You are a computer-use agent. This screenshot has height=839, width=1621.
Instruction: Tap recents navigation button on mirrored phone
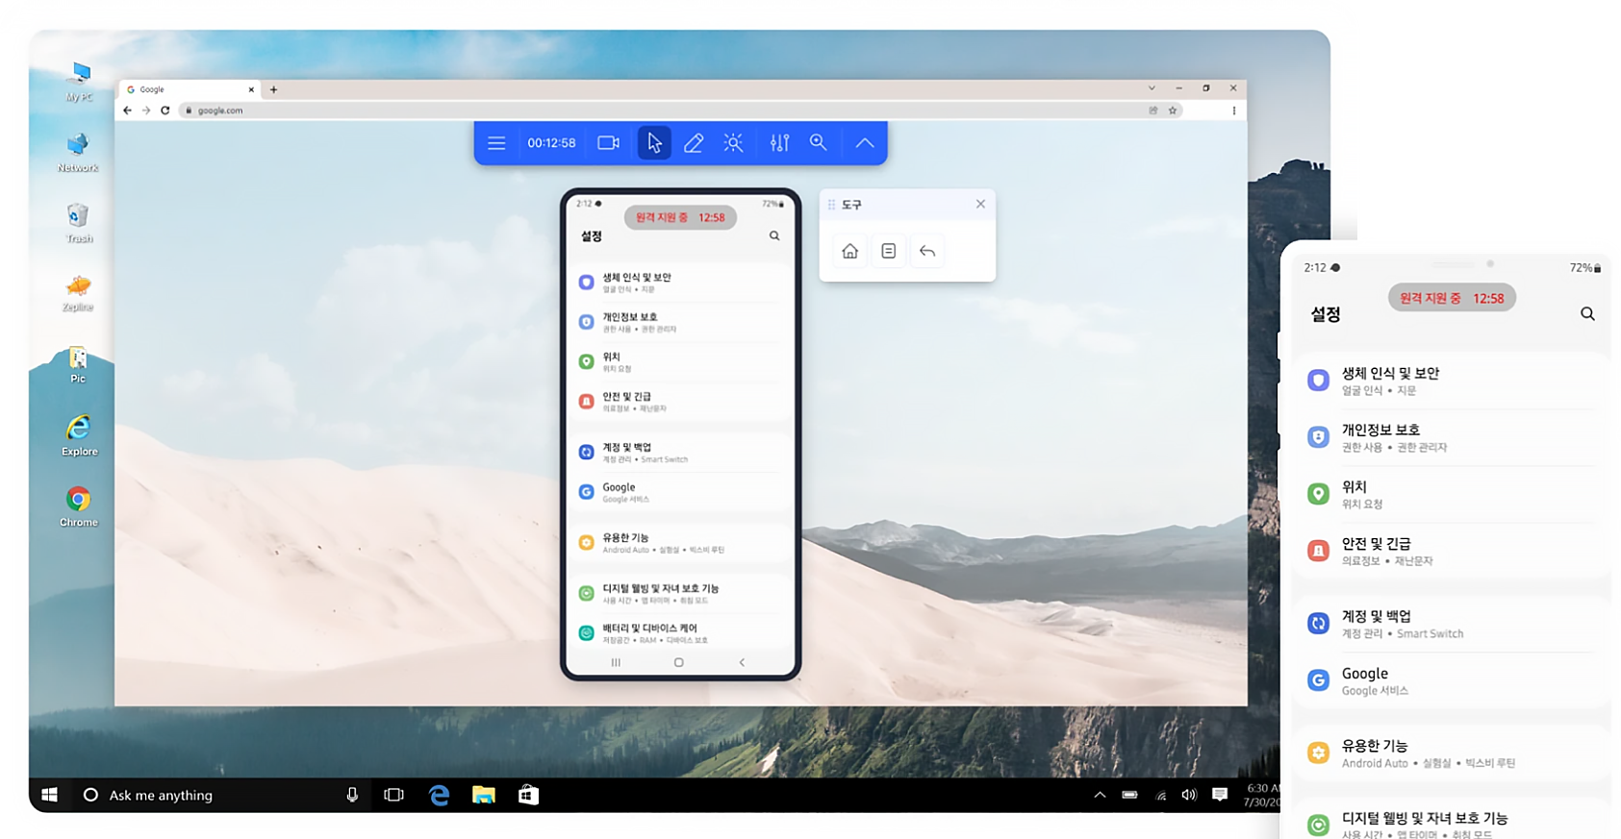pyautogui.click(x=616, y=662)
